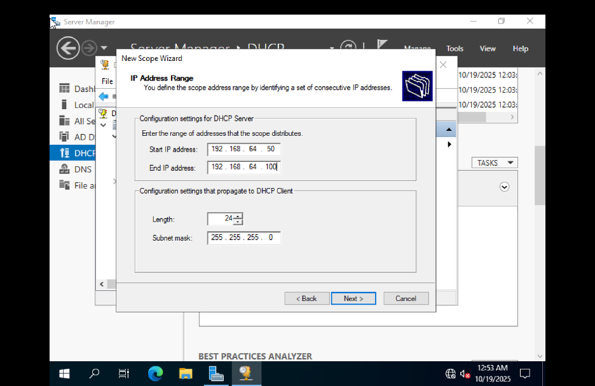
Task: Open the TASKS dropdown
Action: pos(494,163)
